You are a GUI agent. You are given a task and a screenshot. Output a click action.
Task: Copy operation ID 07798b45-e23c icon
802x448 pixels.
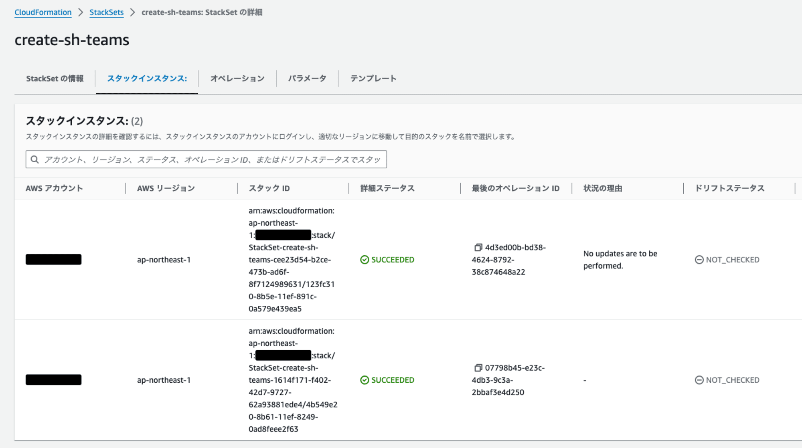click(x=478, y=368)
